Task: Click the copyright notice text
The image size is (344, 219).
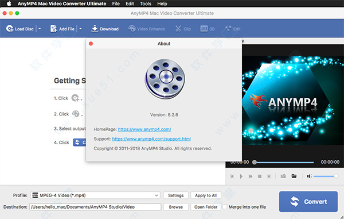Action: tap(153, 148)
